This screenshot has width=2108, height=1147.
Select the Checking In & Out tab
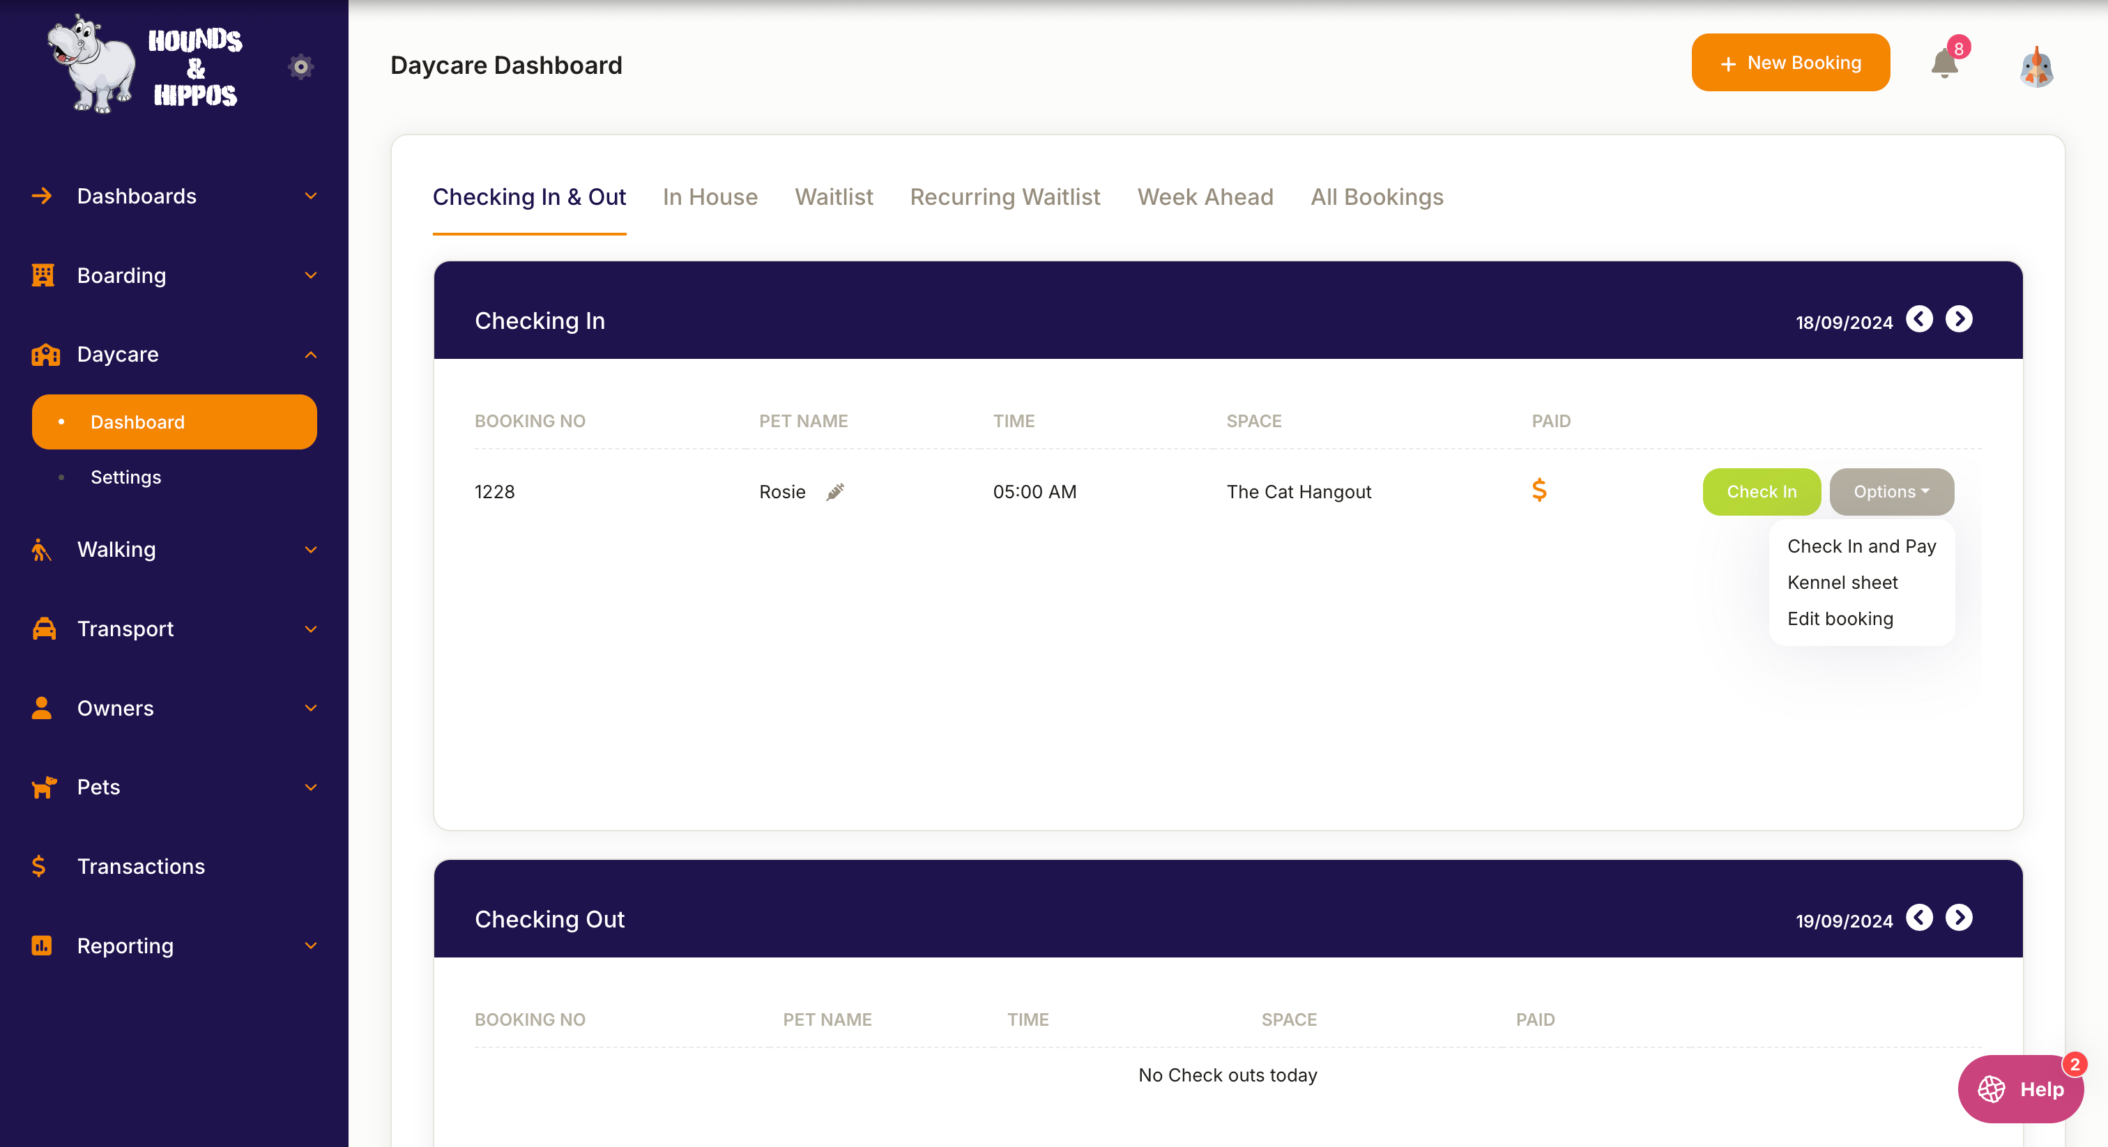[530, 197]
